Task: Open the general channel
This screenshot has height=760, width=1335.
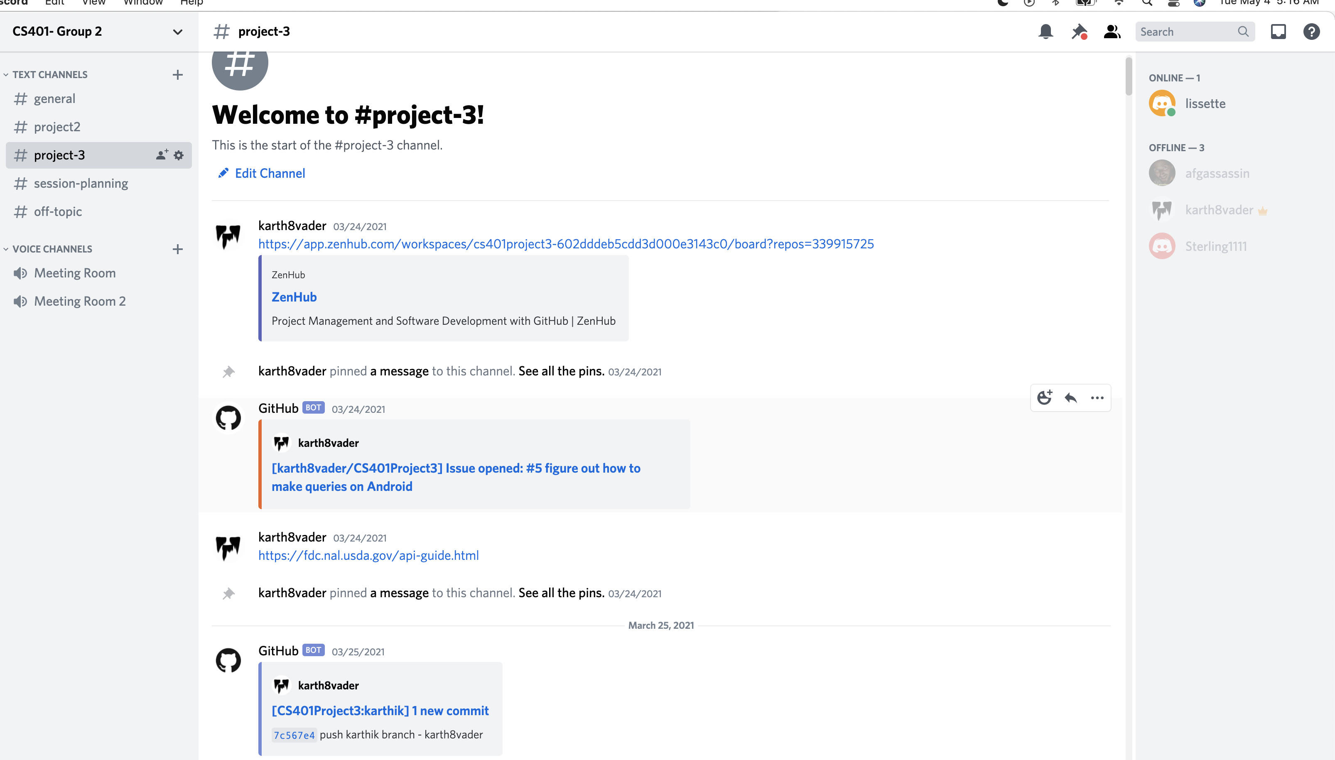Action: (98, 99)
